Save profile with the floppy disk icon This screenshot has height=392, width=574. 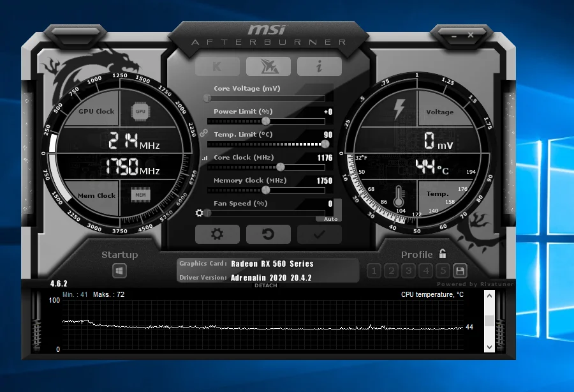click(460, 271)
